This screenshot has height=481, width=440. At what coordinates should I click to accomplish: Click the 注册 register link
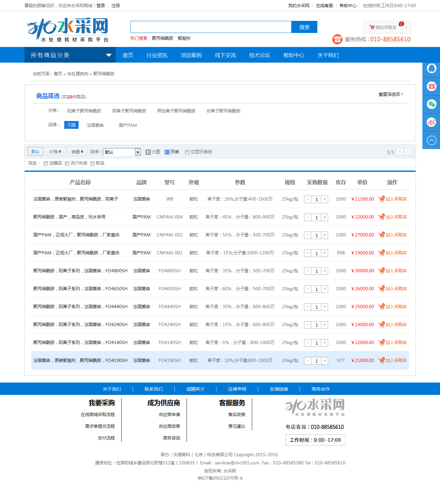[116, 6]
